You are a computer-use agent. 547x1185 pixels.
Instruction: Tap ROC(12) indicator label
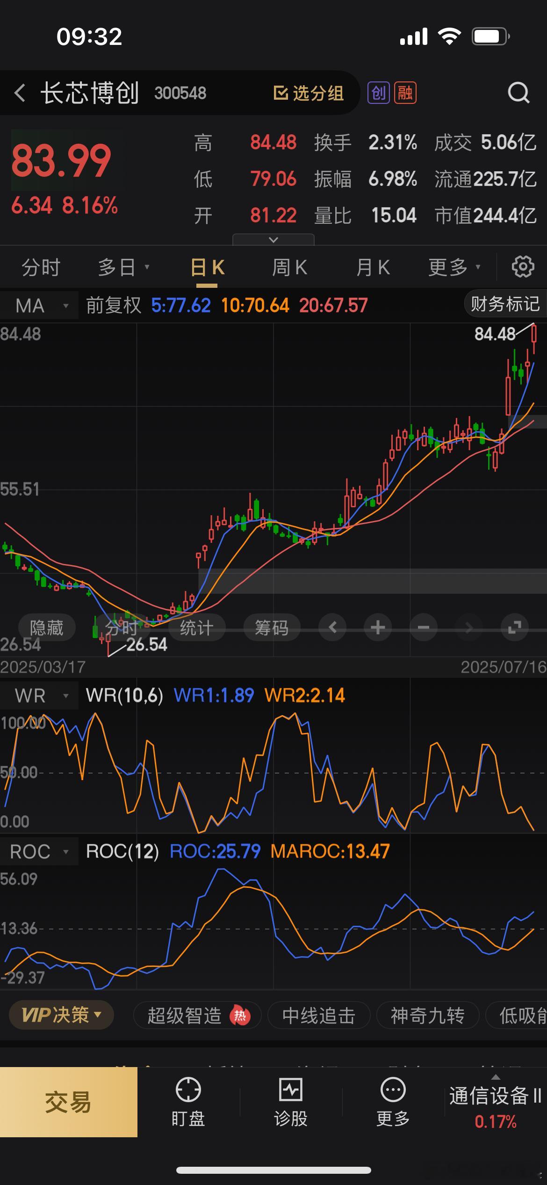(122, 852)
